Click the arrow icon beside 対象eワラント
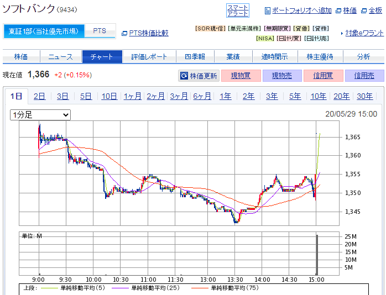386x295 pixels. 342,33
